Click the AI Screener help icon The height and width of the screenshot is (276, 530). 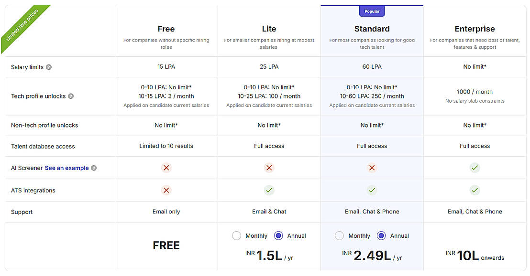coord(94,168)
